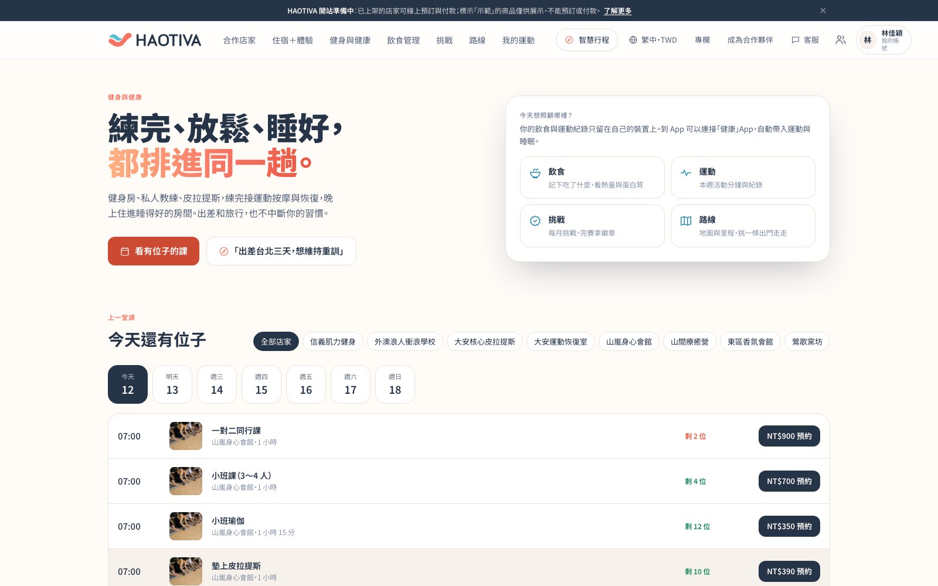Book 小班瑜伽 for NT$350
This screenshot has width=938, height=586.
pyautogui.click(x=789, y=526)
